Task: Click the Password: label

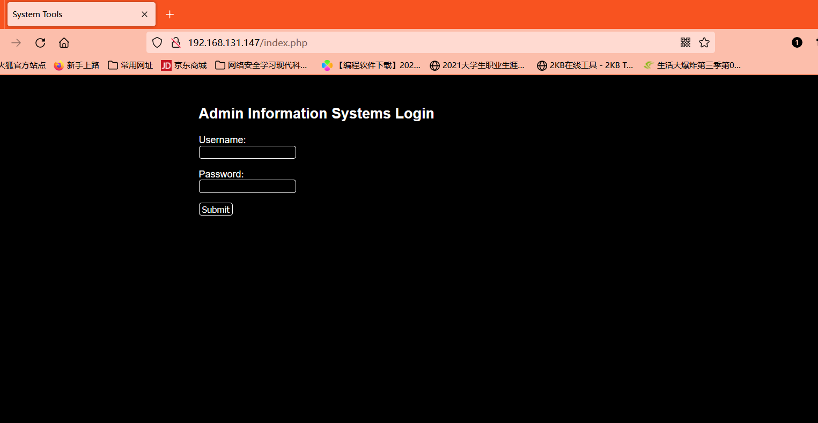Action: (221, 174)
